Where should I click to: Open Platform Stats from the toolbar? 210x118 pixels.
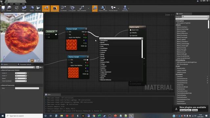103,9
